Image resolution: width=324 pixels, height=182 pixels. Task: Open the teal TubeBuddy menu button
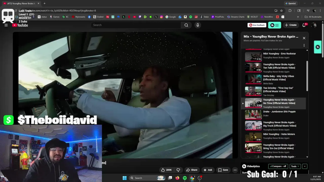coord(275,25)
